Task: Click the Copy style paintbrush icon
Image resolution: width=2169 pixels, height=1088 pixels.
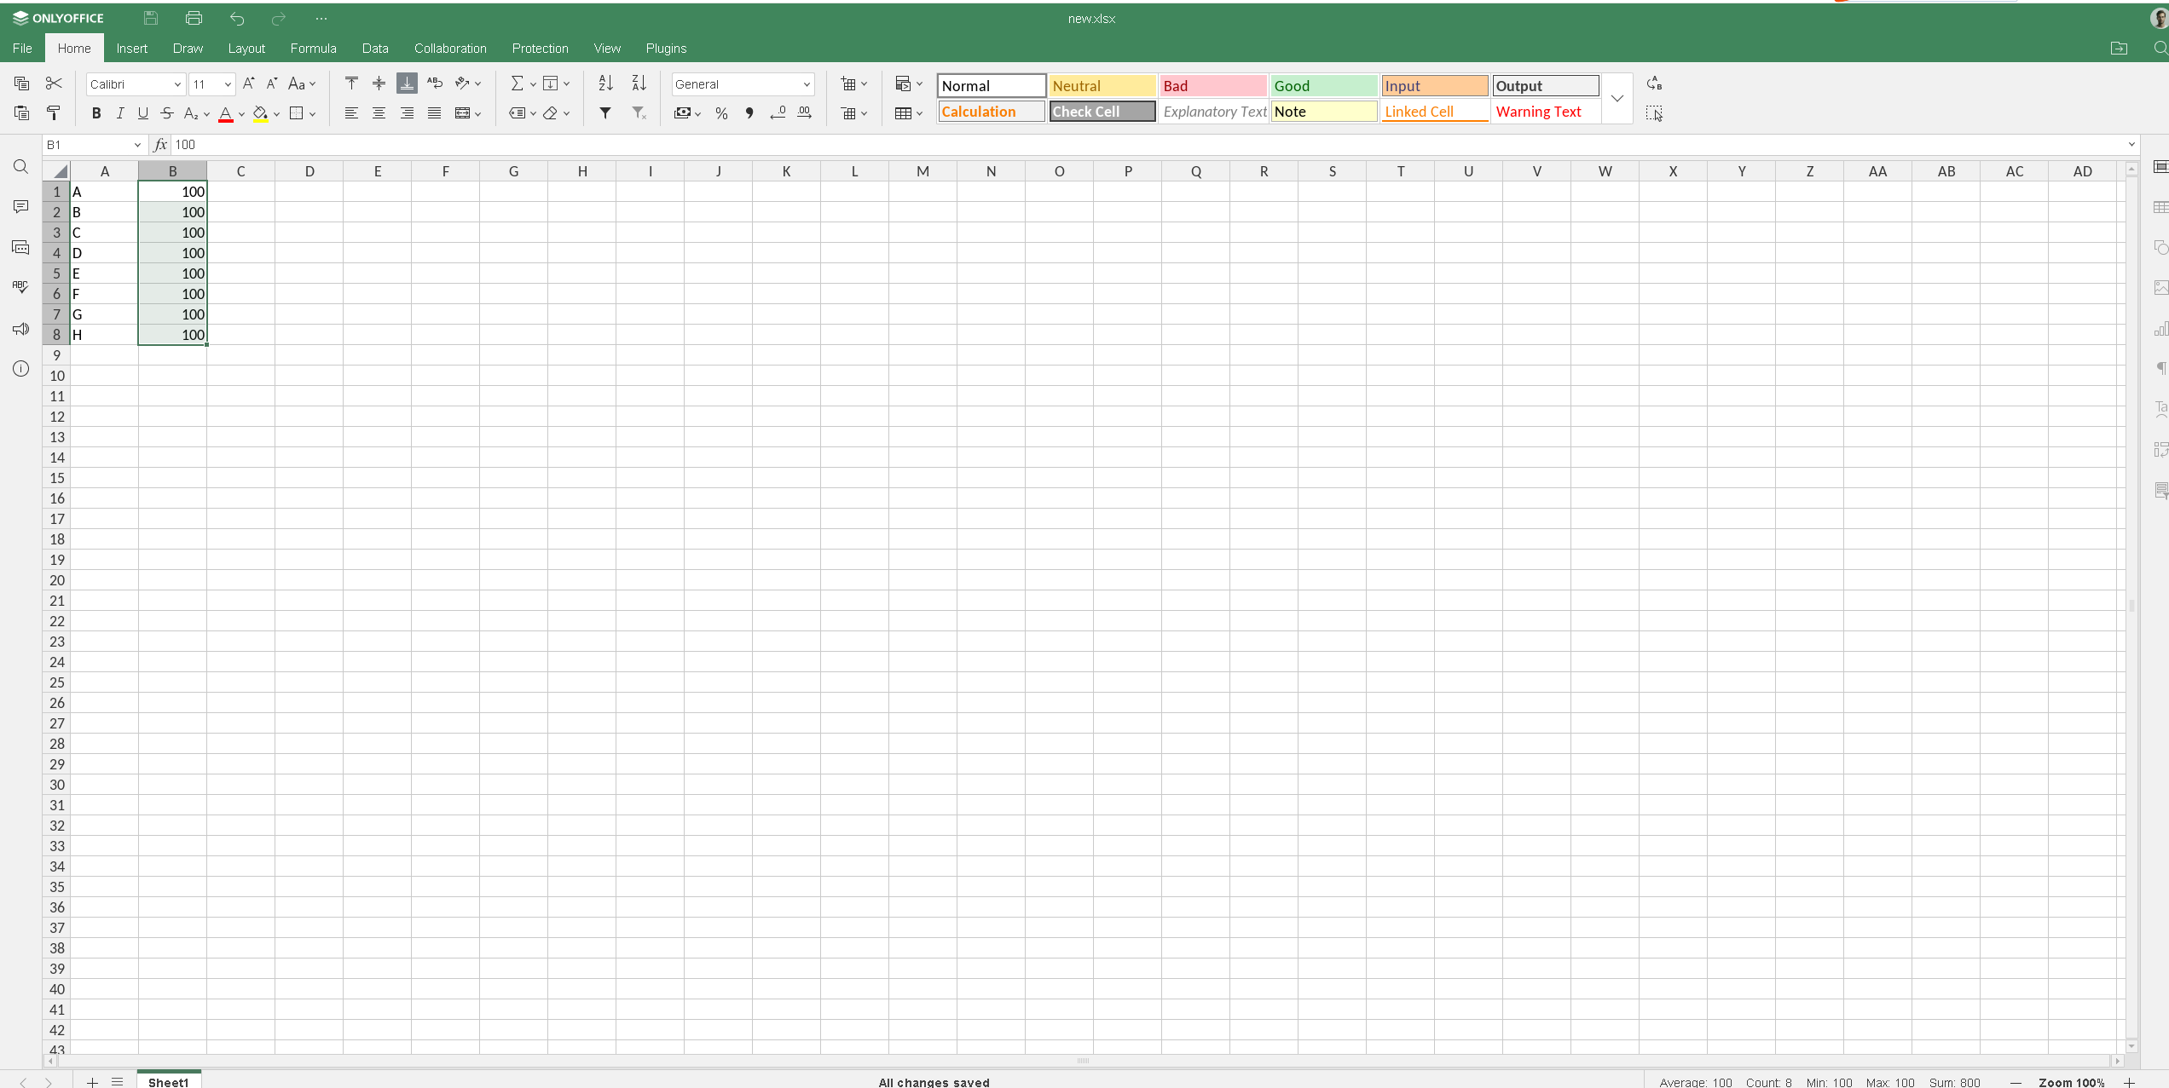Action: point(54,112)
